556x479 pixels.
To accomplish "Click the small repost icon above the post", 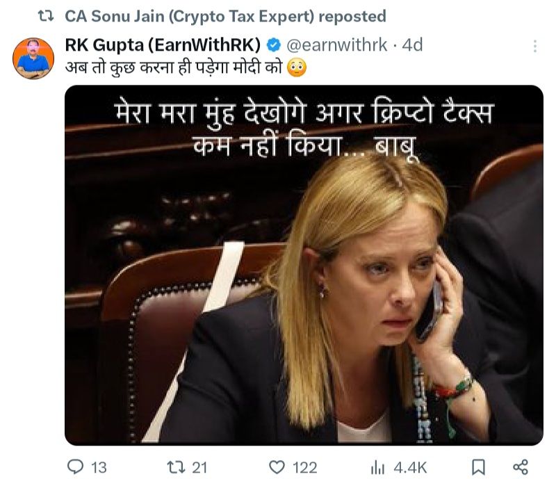I will point(46,16).
